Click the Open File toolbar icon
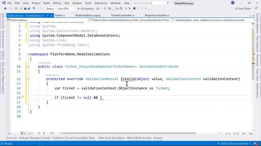Screen dimensions: 261x146 tap(21, 9)
